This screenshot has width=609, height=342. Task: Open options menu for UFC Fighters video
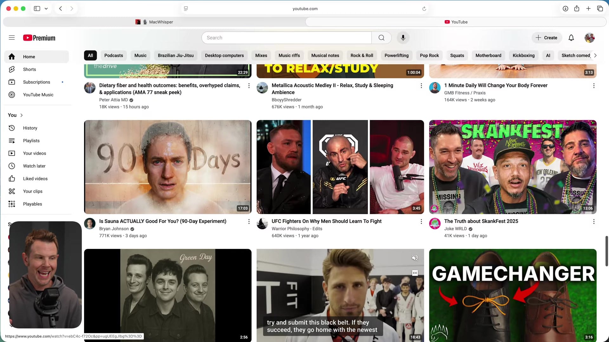click(421, 222)
